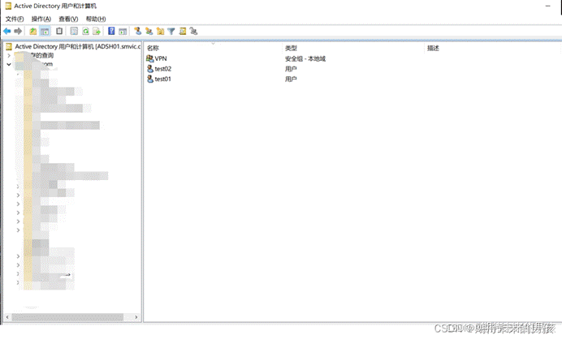Click the gray Forward arrow in toolbar

click(x=18, y=32)
